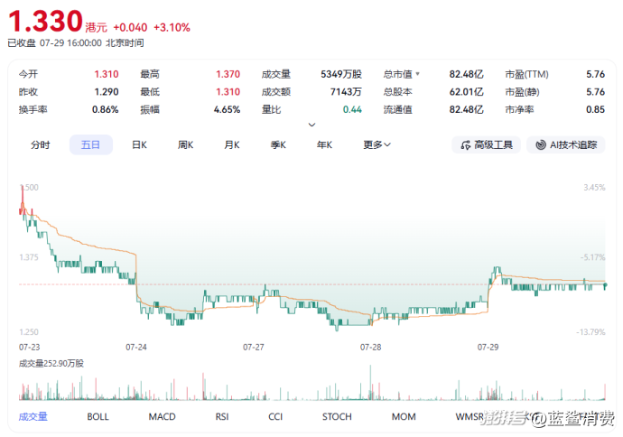623x437 pixels.
Task: Select the 成交量 indicator tab
Action: (33, 417)
